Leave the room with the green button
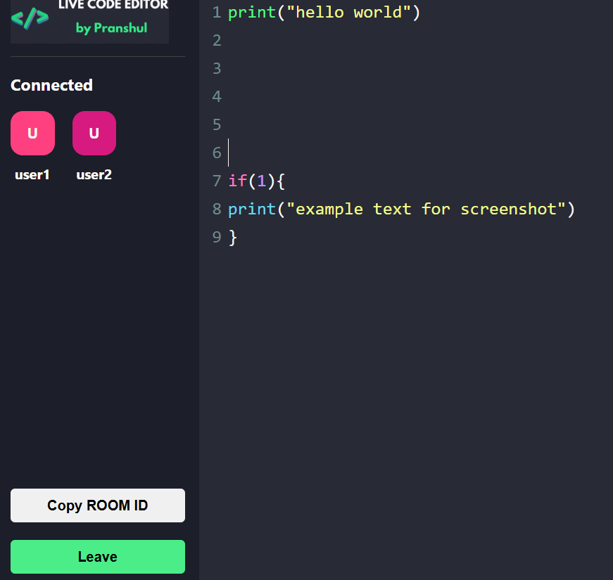Screen dimensions: 613x580 98,557
